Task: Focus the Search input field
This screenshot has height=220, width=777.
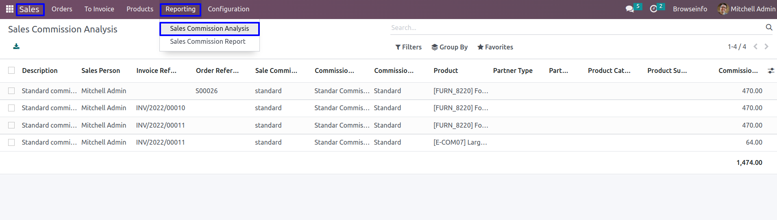Action: click(x=577, y=28)
